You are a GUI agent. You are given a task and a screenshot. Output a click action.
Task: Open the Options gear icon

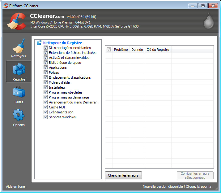pyautogui.click(x=19, y=115)
